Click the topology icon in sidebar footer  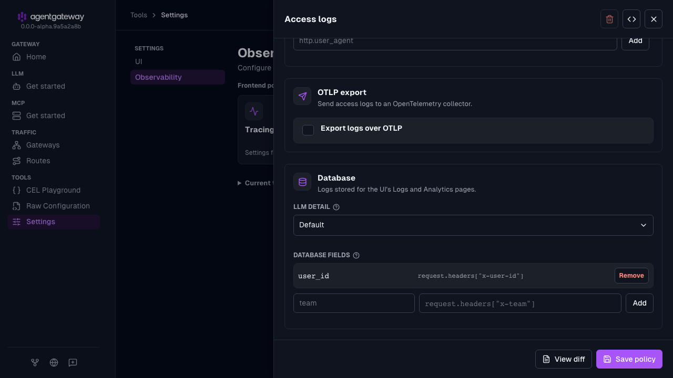(x=35, y=362)
